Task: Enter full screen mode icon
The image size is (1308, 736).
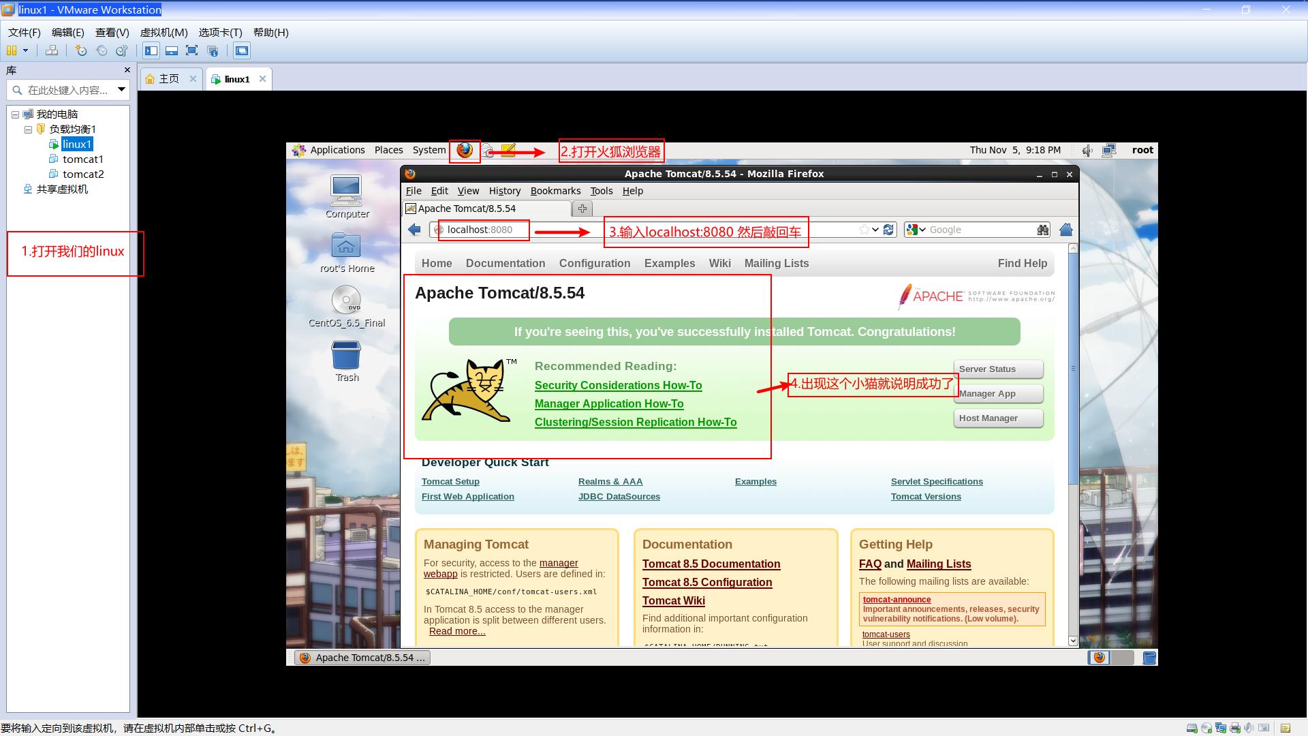Action: tap(192, 50)
